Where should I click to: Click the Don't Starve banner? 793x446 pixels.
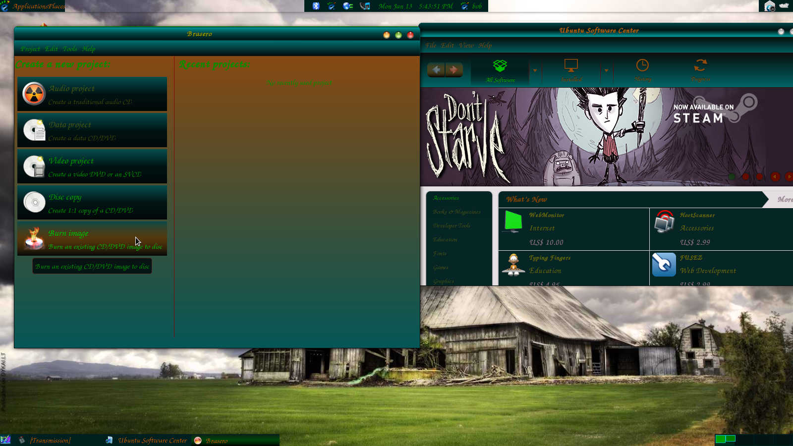click(x=607, y=137)
